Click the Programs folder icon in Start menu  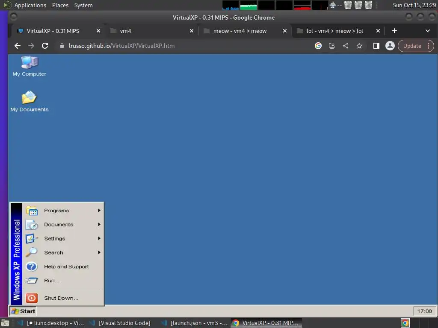click(x=32, y=211)
